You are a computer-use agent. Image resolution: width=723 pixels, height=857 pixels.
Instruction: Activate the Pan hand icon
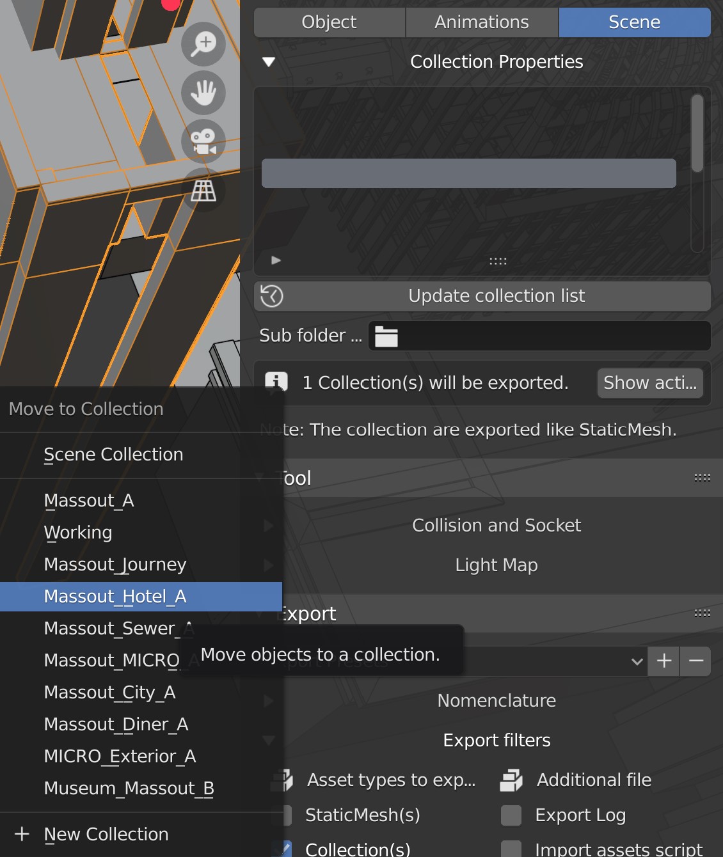(x=203, y=93)
